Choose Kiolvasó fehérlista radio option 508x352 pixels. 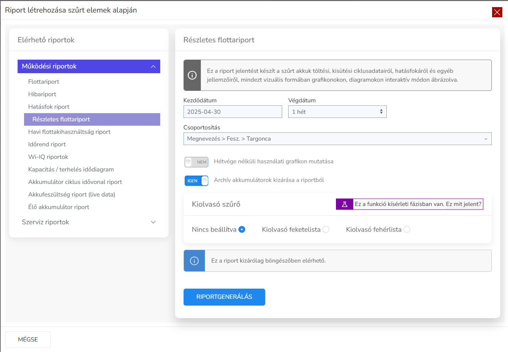tap(406, 229)
